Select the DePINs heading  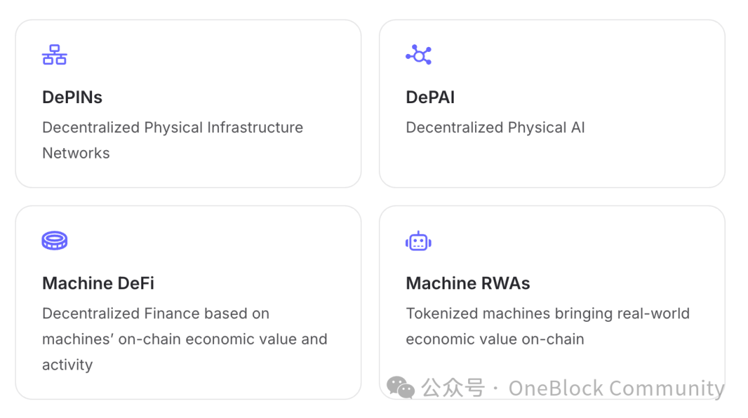72,97
